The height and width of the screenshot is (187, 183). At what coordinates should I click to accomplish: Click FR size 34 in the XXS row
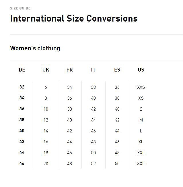click(x=69, y=87)
